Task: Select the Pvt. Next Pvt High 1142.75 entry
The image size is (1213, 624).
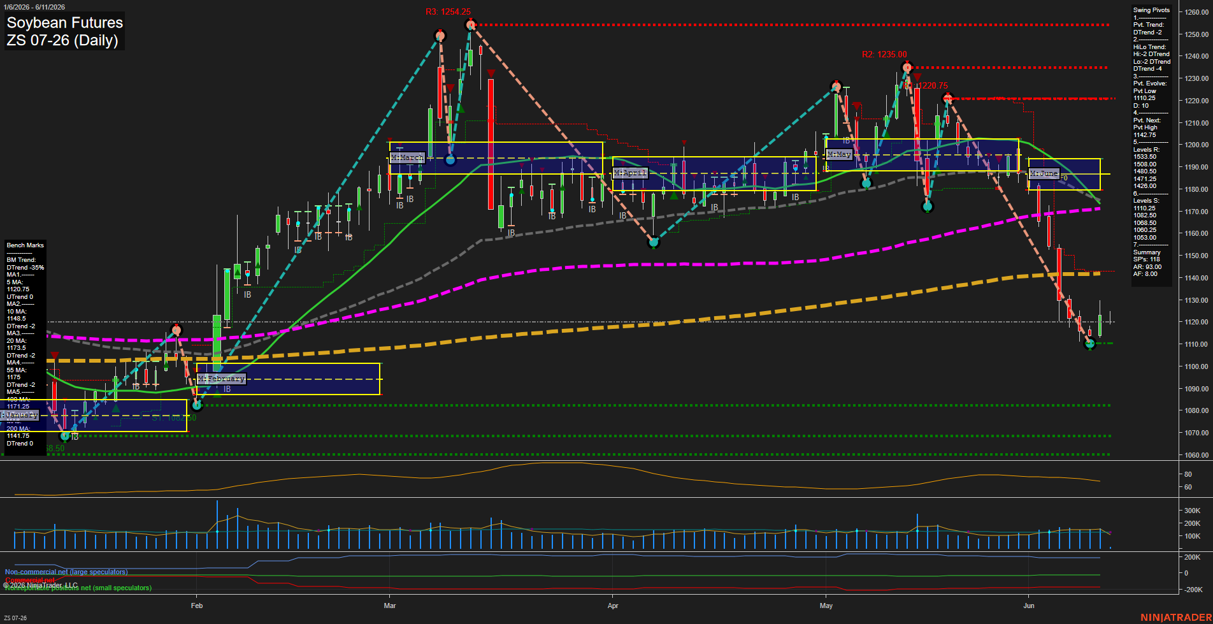Action: coord(1147,127)
